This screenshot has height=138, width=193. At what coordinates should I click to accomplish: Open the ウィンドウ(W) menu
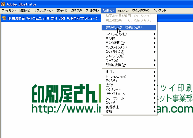(x=141, y=10)
